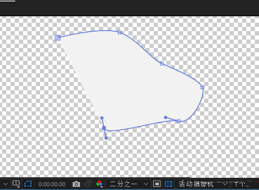Select the rightmost mask vertex
The width and height of the screenshot is (259, 190).
click(x=202, y=87)
